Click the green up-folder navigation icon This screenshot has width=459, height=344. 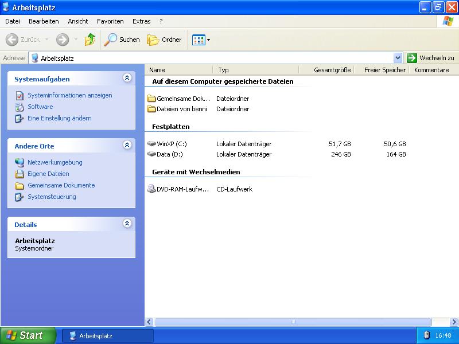tap(89, 40)
